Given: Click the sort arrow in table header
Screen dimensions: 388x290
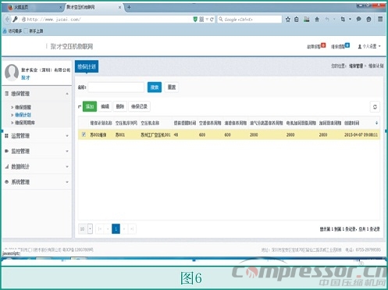Looking at the screenshot, I should click(x=376, y=123).
